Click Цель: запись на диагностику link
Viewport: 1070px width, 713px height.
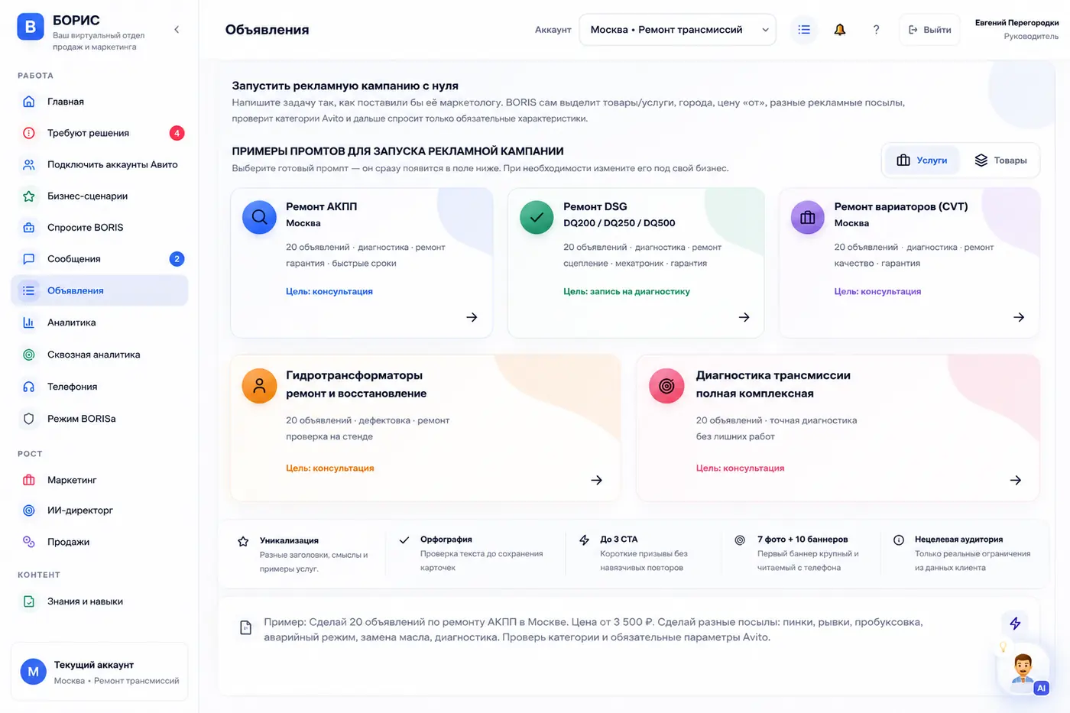click(x=627, y=291)
